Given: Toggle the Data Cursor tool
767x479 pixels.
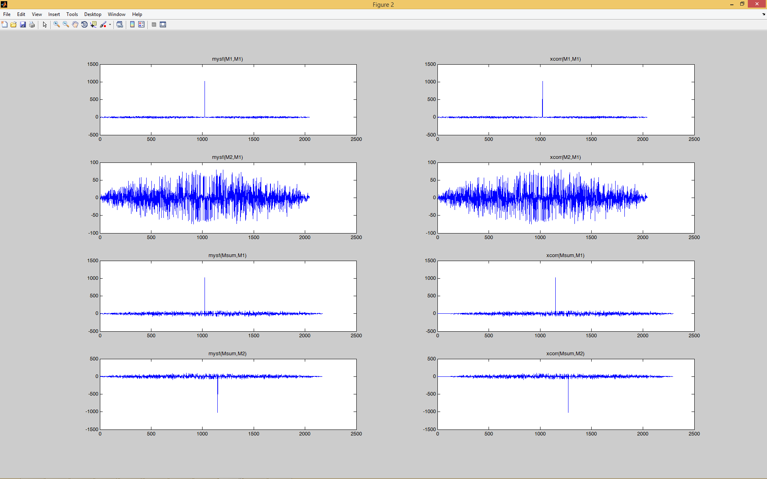Looking at the screenshot, I should coord(93,25).
